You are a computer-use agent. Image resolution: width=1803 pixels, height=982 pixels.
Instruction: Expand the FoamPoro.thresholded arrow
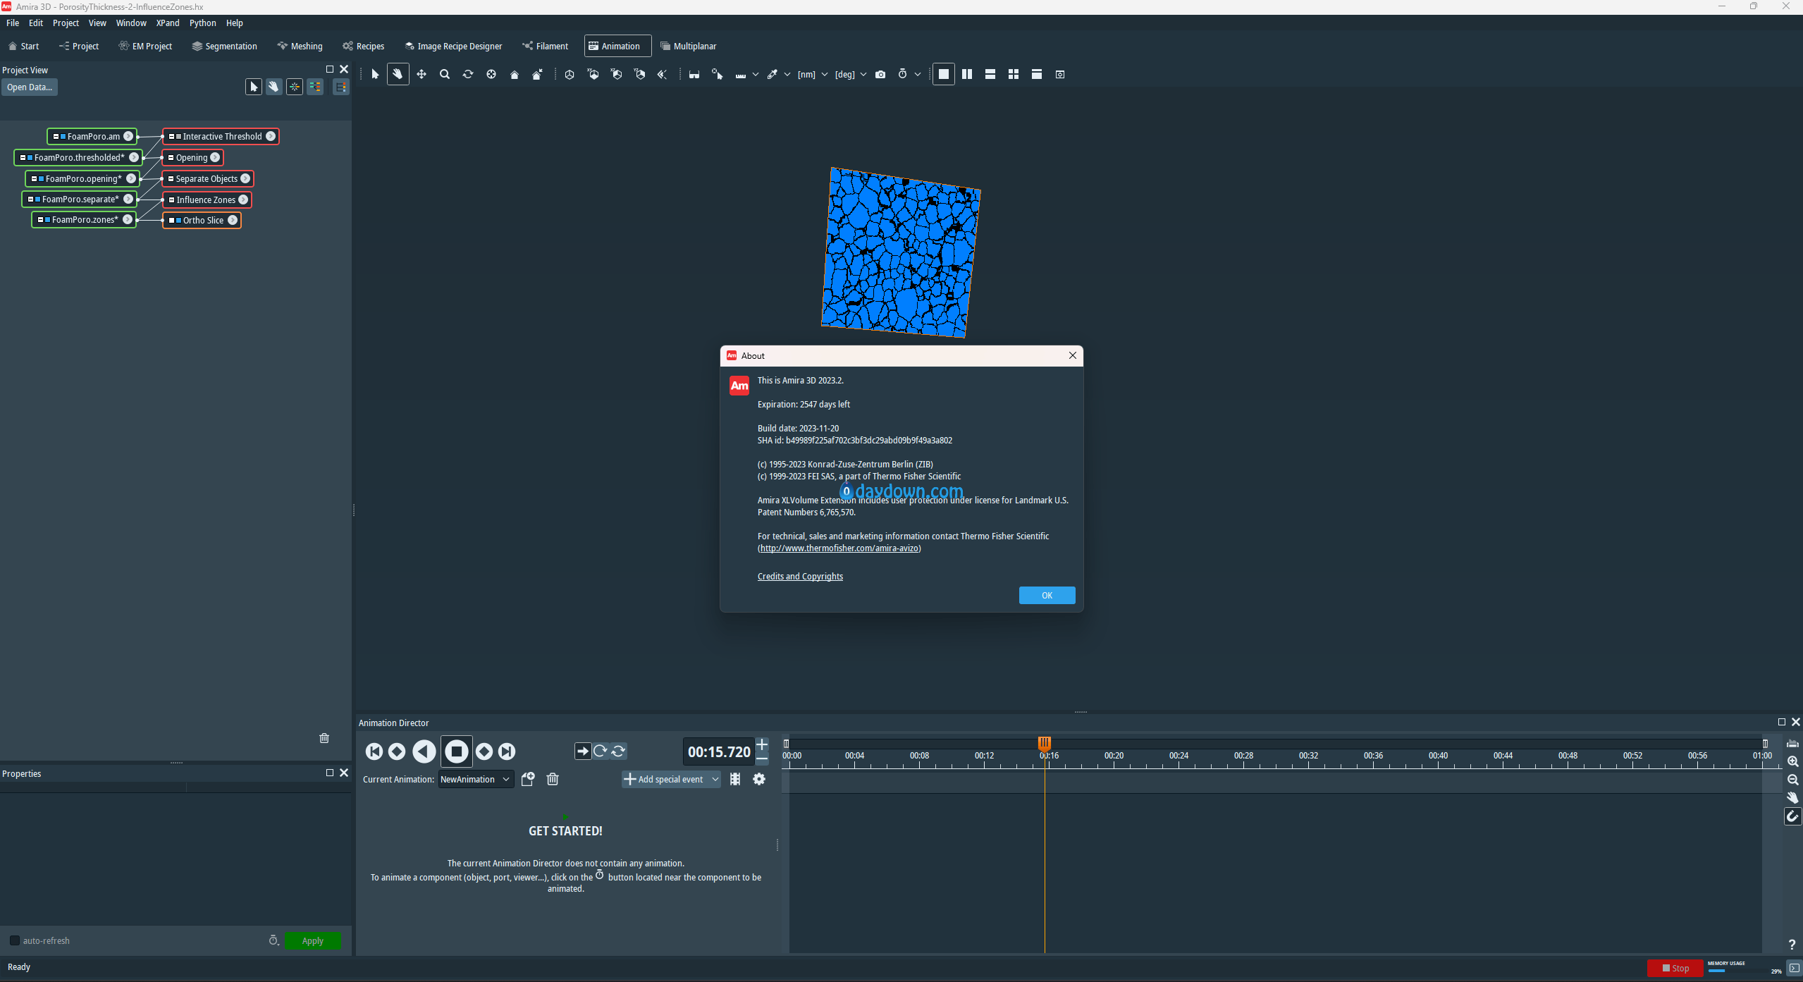[x=134, y=158]
